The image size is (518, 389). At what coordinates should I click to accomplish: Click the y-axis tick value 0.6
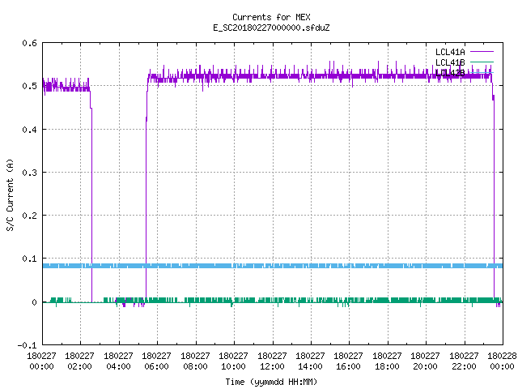(x=29, y=43)
